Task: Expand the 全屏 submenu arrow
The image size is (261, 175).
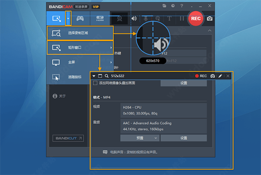Action: [x=111, y=63]
